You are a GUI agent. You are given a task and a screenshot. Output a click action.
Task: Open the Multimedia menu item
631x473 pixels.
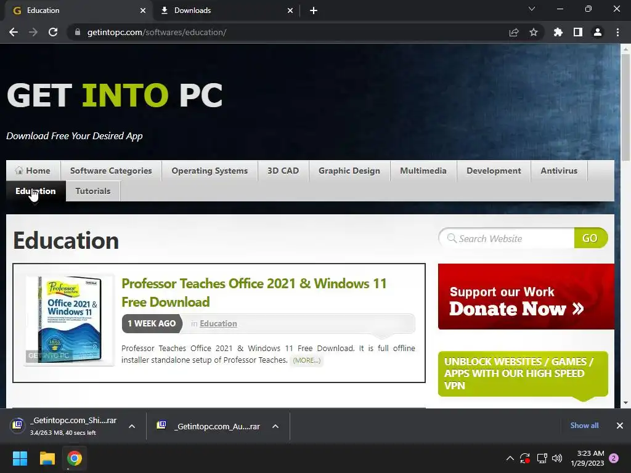pyautogui.click(x=423, y=171)
